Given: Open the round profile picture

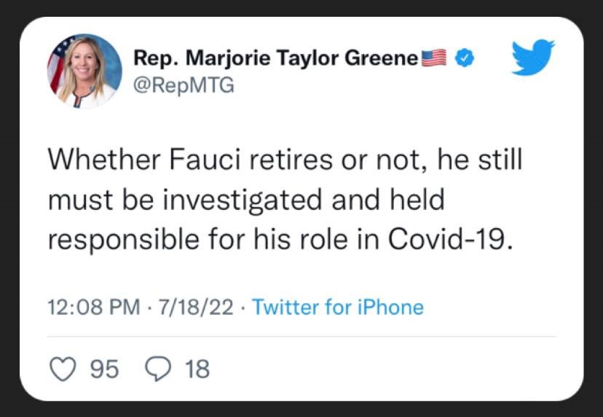Looking at the screenshot, I should 85,71.
